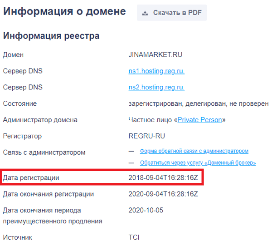
Task: Open the ns1.hosting.reg.ru link
Action: click(156, 71)
